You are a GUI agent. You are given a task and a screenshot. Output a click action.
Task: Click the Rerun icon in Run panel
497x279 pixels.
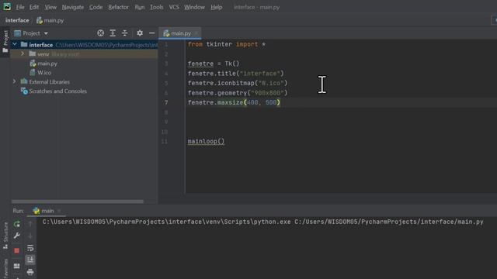17,224
